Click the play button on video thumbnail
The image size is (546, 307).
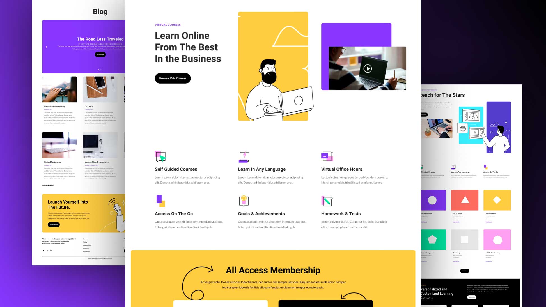(x=368, y=68)
